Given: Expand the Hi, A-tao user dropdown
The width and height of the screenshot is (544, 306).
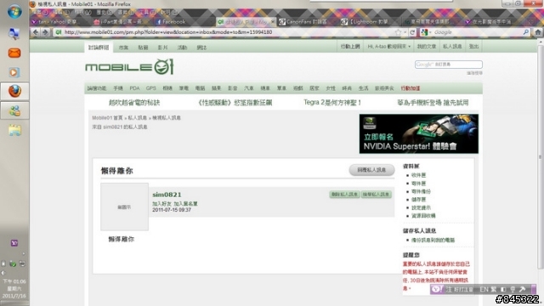Looking at the screenshot, I should click(389, 47).
